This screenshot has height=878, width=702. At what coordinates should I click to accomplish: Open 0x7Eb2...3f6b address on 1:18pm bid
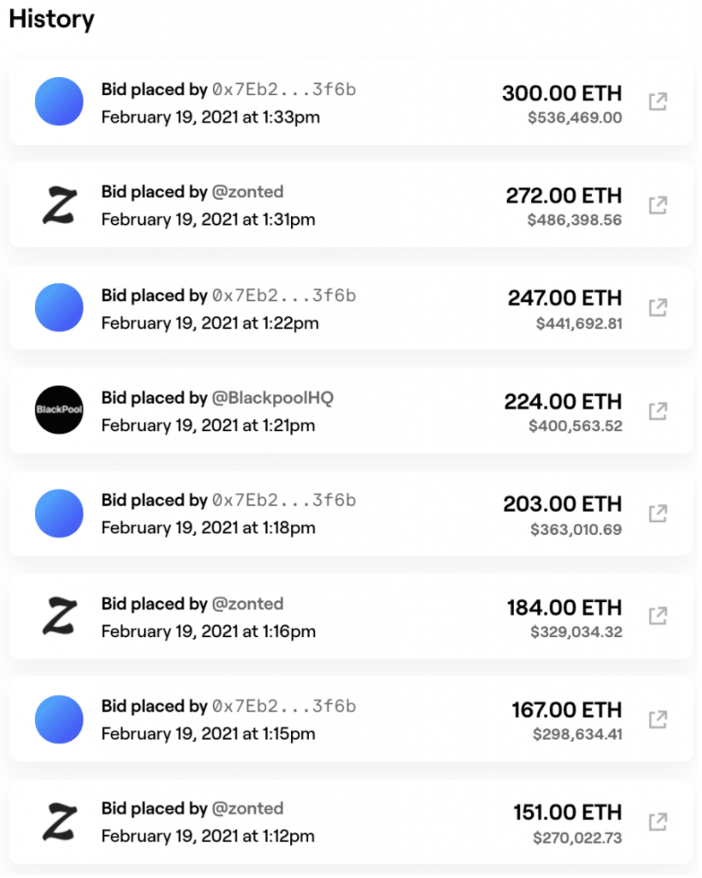pos(283,500)
